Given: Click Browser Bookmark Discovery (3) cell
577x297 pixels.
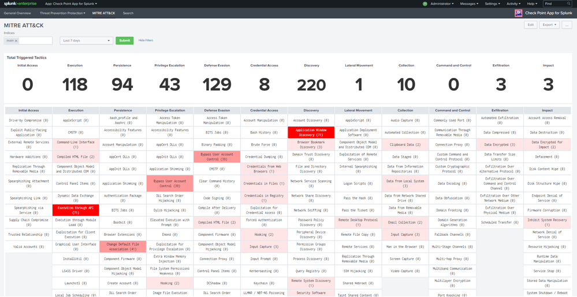Looking at the screenshot, I should [311, 144].
